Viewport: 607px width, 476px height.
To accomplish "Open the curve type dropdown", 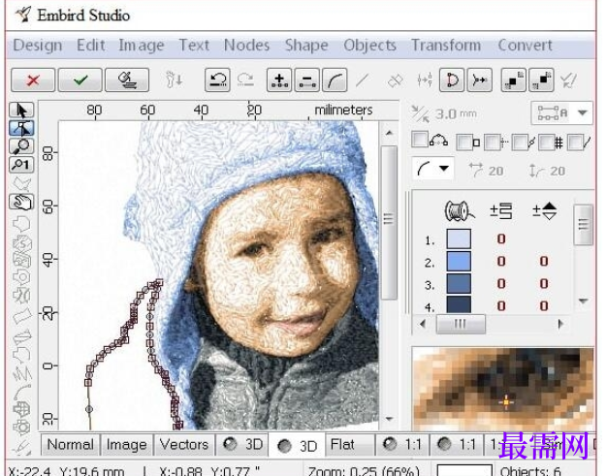I will pyautogui.click(x=432, y=169).
